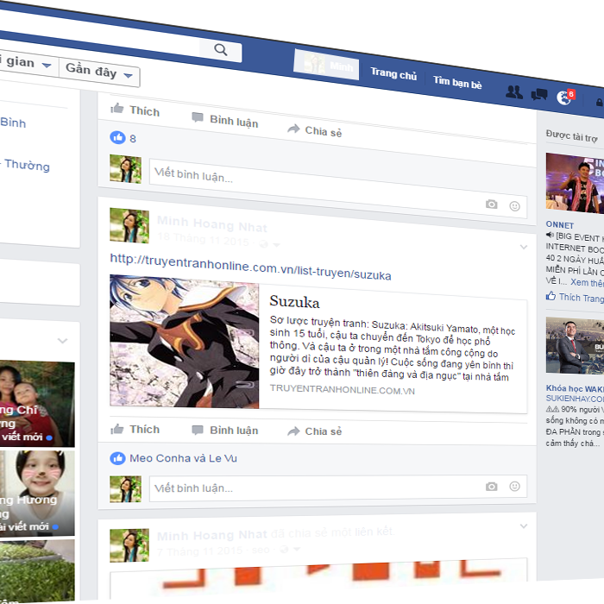
Task: Go to Trang chủ in top bar
Action: click(x=393, y=75)
